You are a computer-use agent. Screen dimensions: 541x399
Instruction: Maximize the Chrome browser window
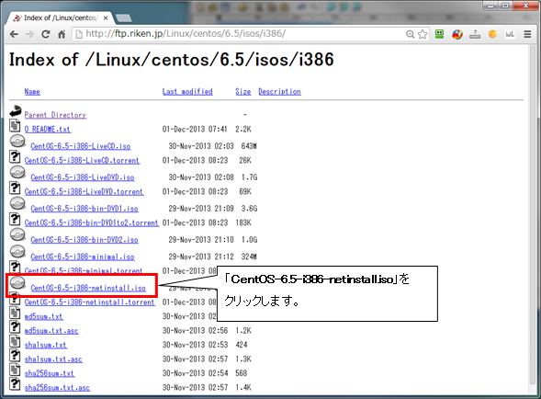pos(505,6)
